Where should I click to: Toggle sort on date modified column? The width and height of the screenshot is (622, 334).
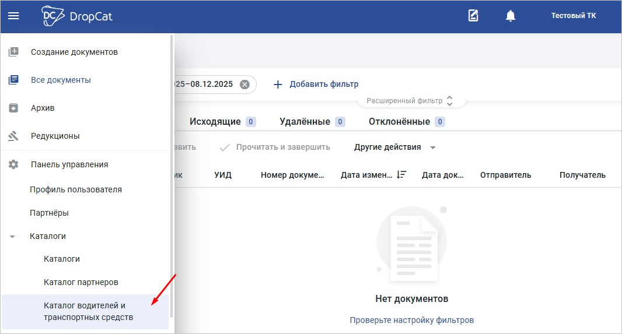coord(401,175)
